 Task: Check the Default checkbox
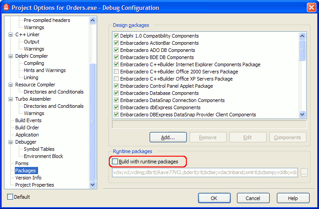pos(10,197)
